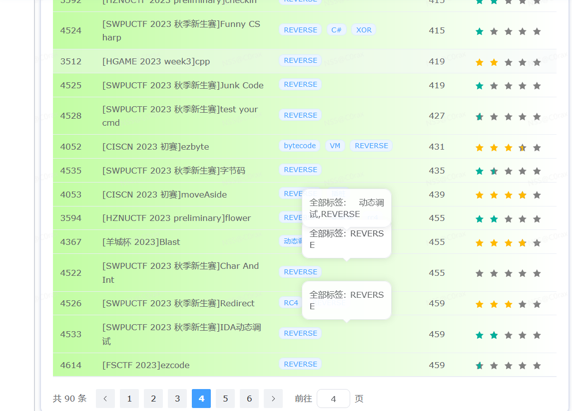Click the REVERSE tag on the ezcode row
The height and width of the screenshot is (411, 572).
pyautogui.click(x=300, y=364)
